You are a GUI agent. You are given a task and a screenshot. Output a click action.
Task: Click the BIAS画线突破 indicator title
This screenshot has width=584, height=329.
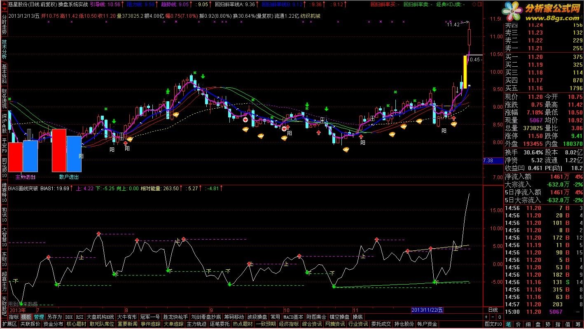(x=23, y=189)
